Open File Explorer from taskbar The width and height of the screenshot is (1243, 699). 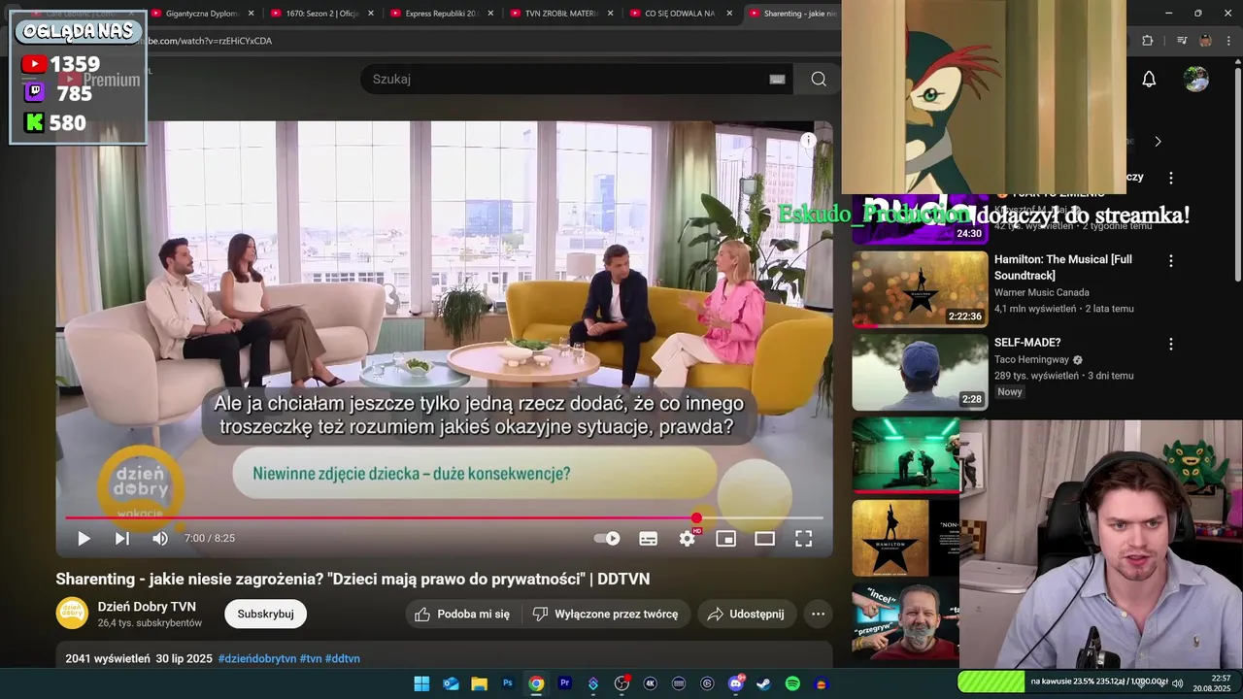coord(479,683)
